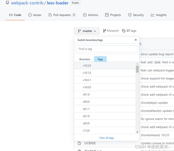This screenshot has width=174, height=151.
Task: Select tag v9.1.0
Action: point(105,94)
